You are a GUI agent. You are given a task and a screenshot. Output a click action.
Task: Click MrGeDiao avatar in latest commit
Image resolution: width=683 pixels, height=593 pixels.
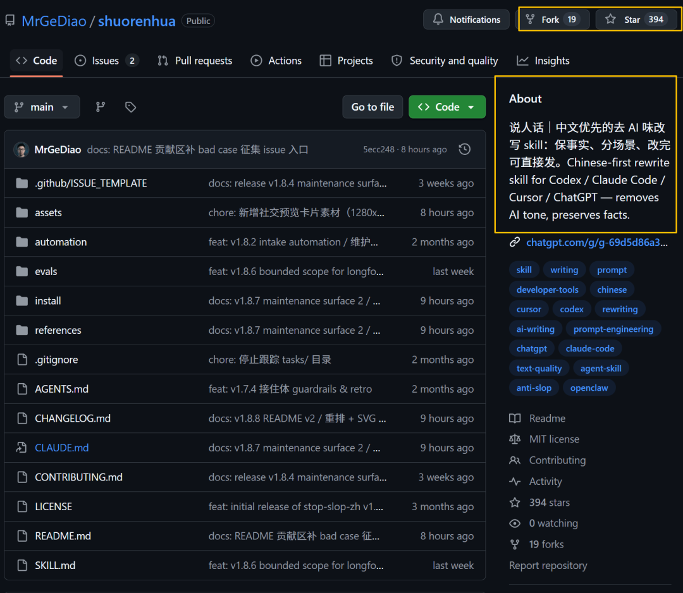click(22, 149)
